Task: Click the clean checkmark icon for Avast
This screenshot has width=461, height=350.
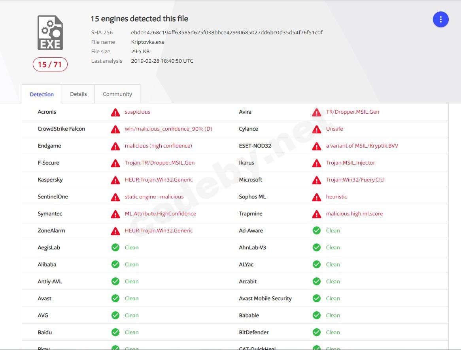Action: pos(115,298)
